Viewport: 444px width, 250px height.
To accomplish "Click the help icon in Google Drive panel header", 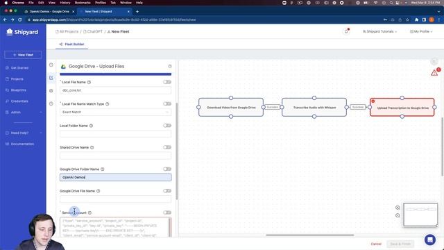I will point(170,67).
